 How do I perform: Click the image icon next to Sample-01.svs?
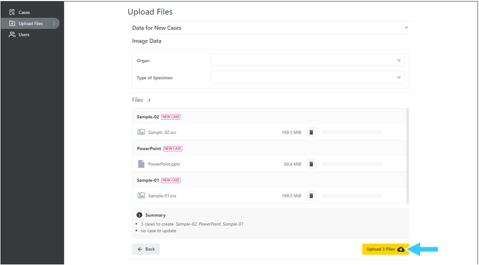(141, 196)
